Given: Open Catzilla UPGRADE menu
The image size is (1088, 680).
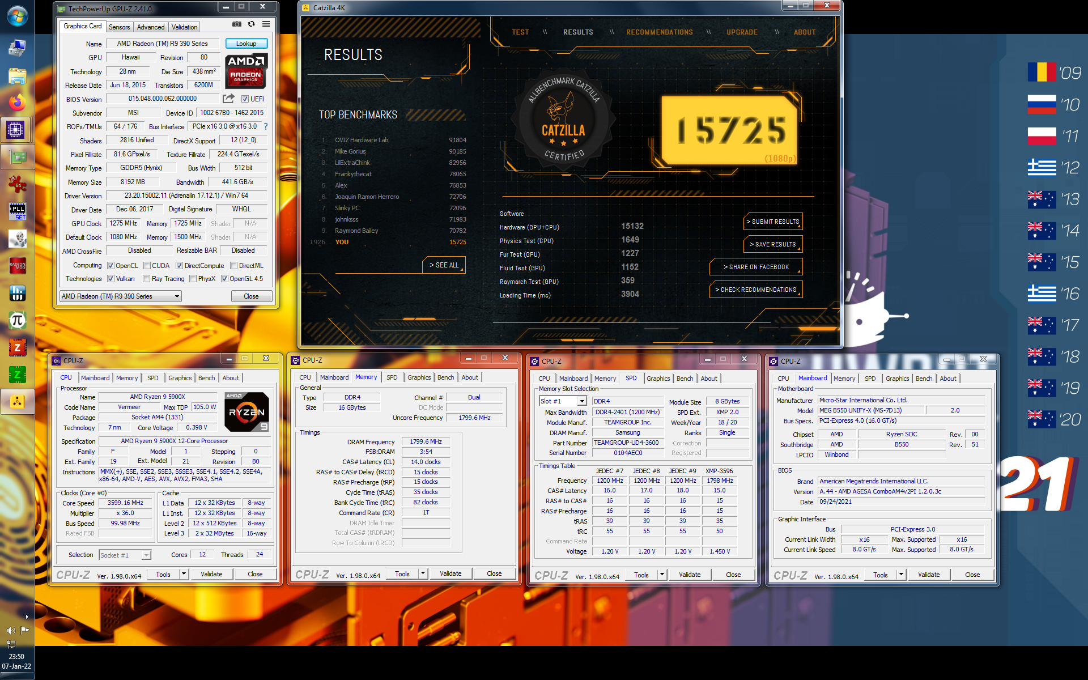Looking at the screenshot, I should pyautogui.click(x=742, y=32).
